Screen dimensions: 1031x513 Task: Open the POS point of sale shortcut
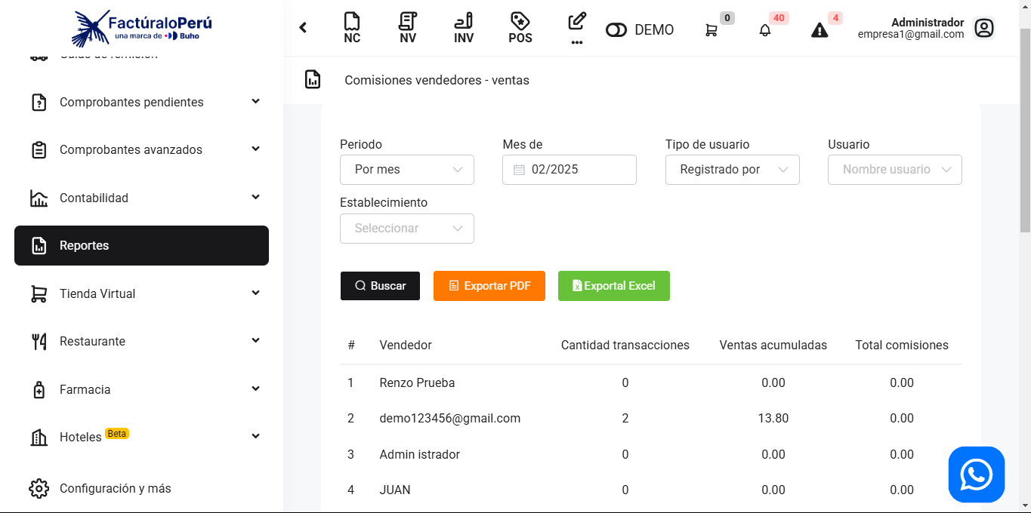pos(520,29)
